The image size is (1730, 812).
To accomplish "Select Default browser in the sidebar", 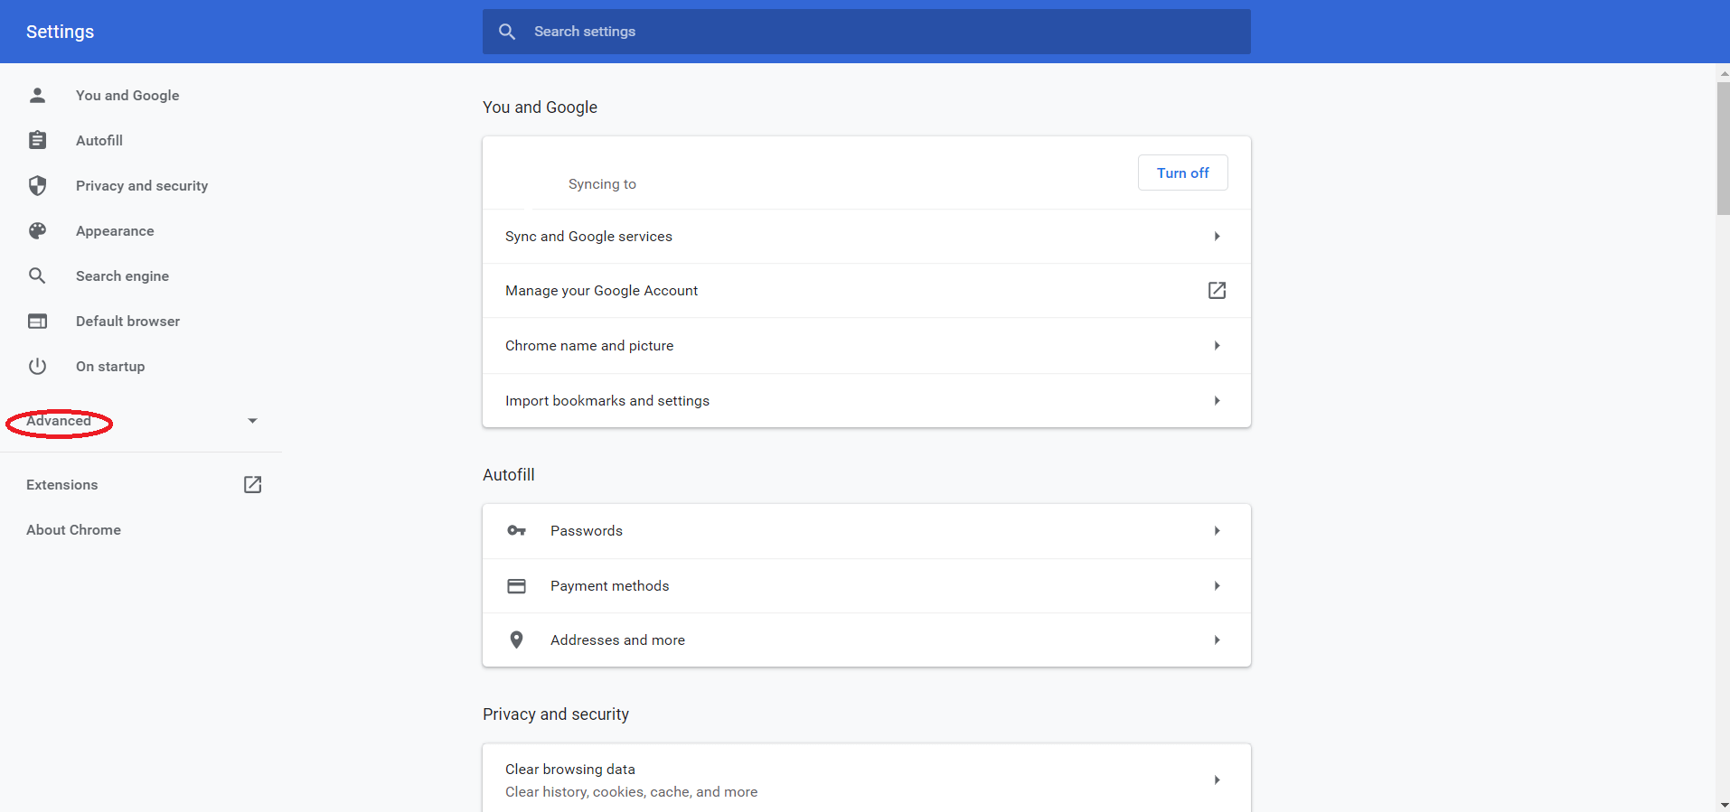I will pos(127,321).
